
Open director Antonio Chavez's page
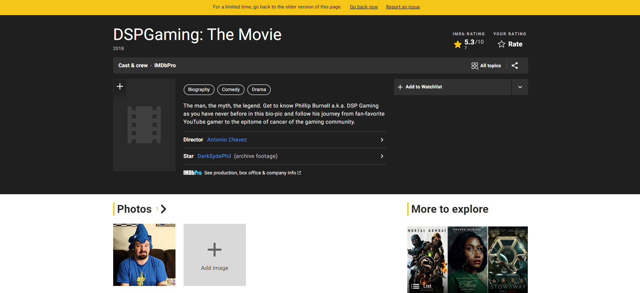pos(227,140)
